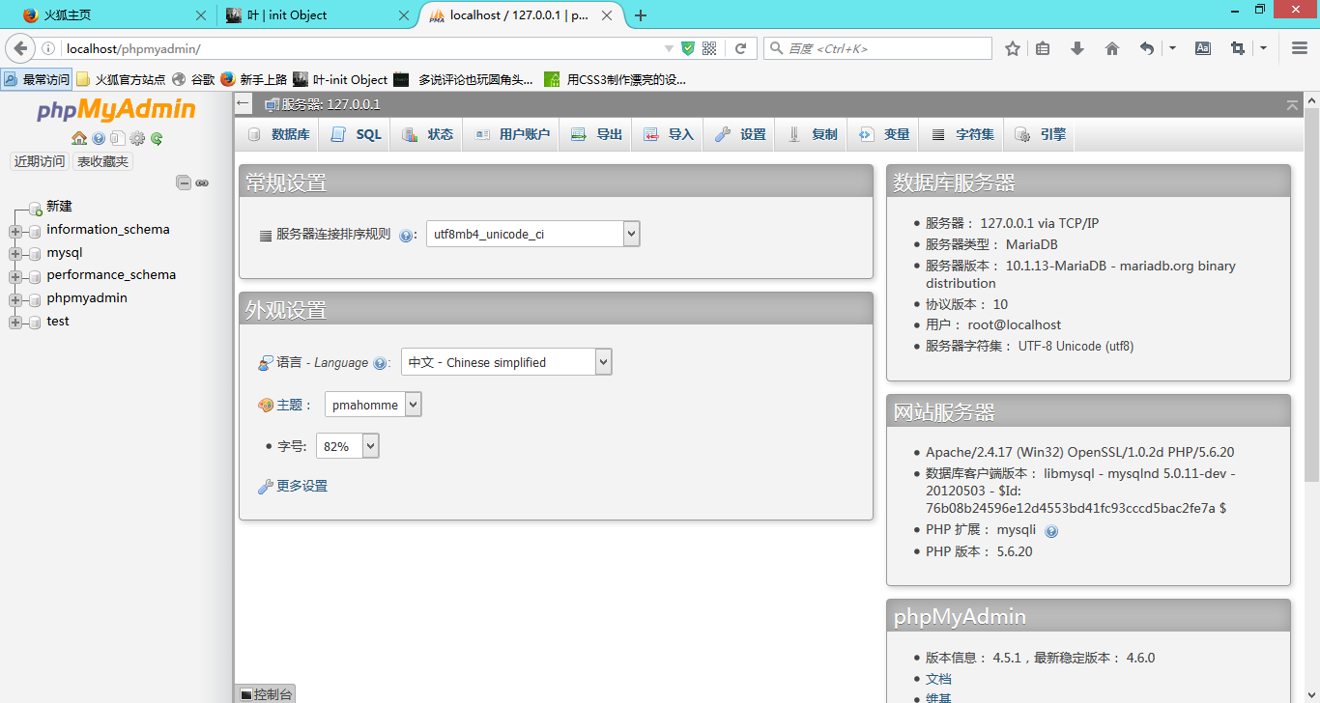Image resolution: width=1320 pixels, height=703 pixels.
Task: Open the theme pmahomme dropdown
Action: pyautogui.click(x=373, y=405)
